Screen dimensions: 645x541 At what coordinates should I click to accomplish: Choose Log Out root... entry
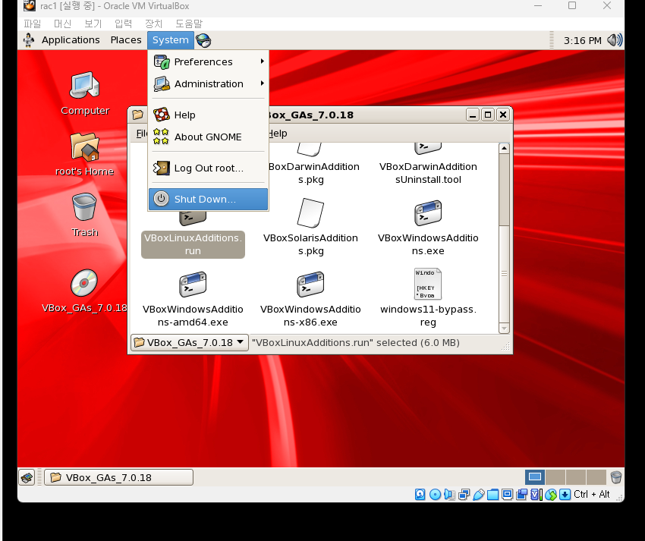(208, 168)
